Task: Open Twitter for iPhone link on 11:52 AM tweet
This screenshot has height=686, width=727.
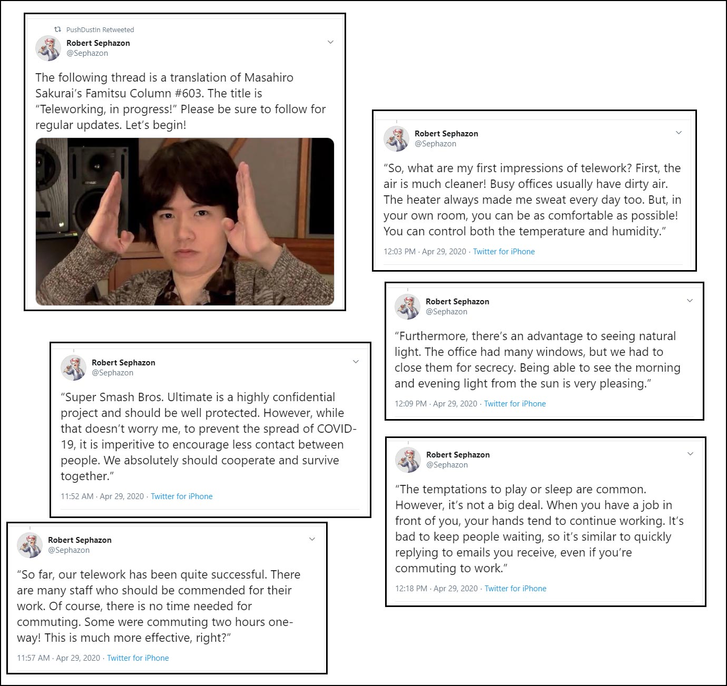Action: 182,496
